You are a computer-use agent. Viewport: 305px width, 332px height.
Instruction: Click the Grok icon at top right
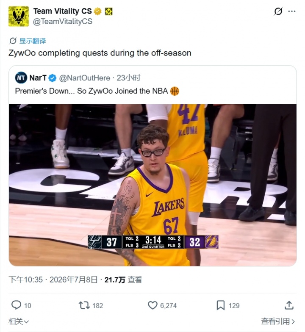click(278, 11)
